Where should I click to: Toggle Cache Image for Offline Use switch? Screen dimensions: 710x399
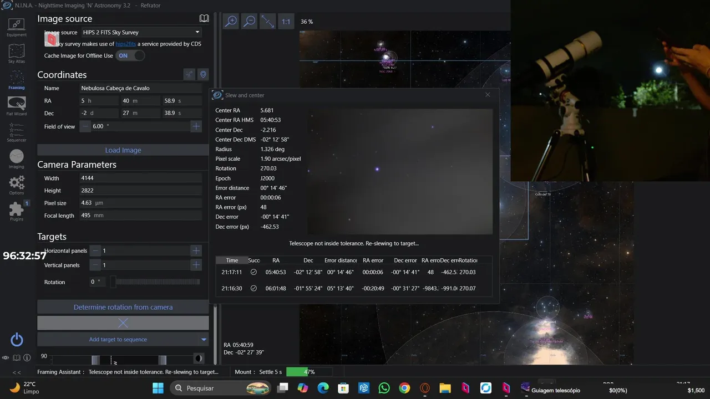(130, 55)
